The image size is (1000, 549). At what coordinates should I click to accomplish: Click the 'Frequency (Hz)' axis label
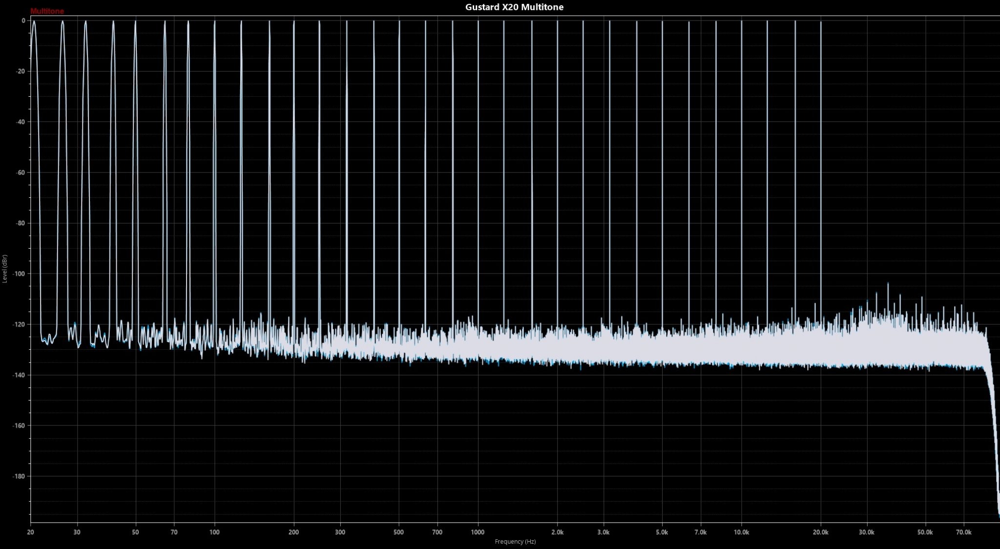tap(515, 542)
